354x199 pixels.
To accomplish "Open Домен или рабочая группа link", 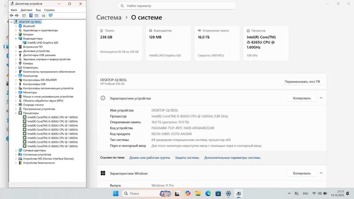I will pyautogui.click(x=149, y=158).
